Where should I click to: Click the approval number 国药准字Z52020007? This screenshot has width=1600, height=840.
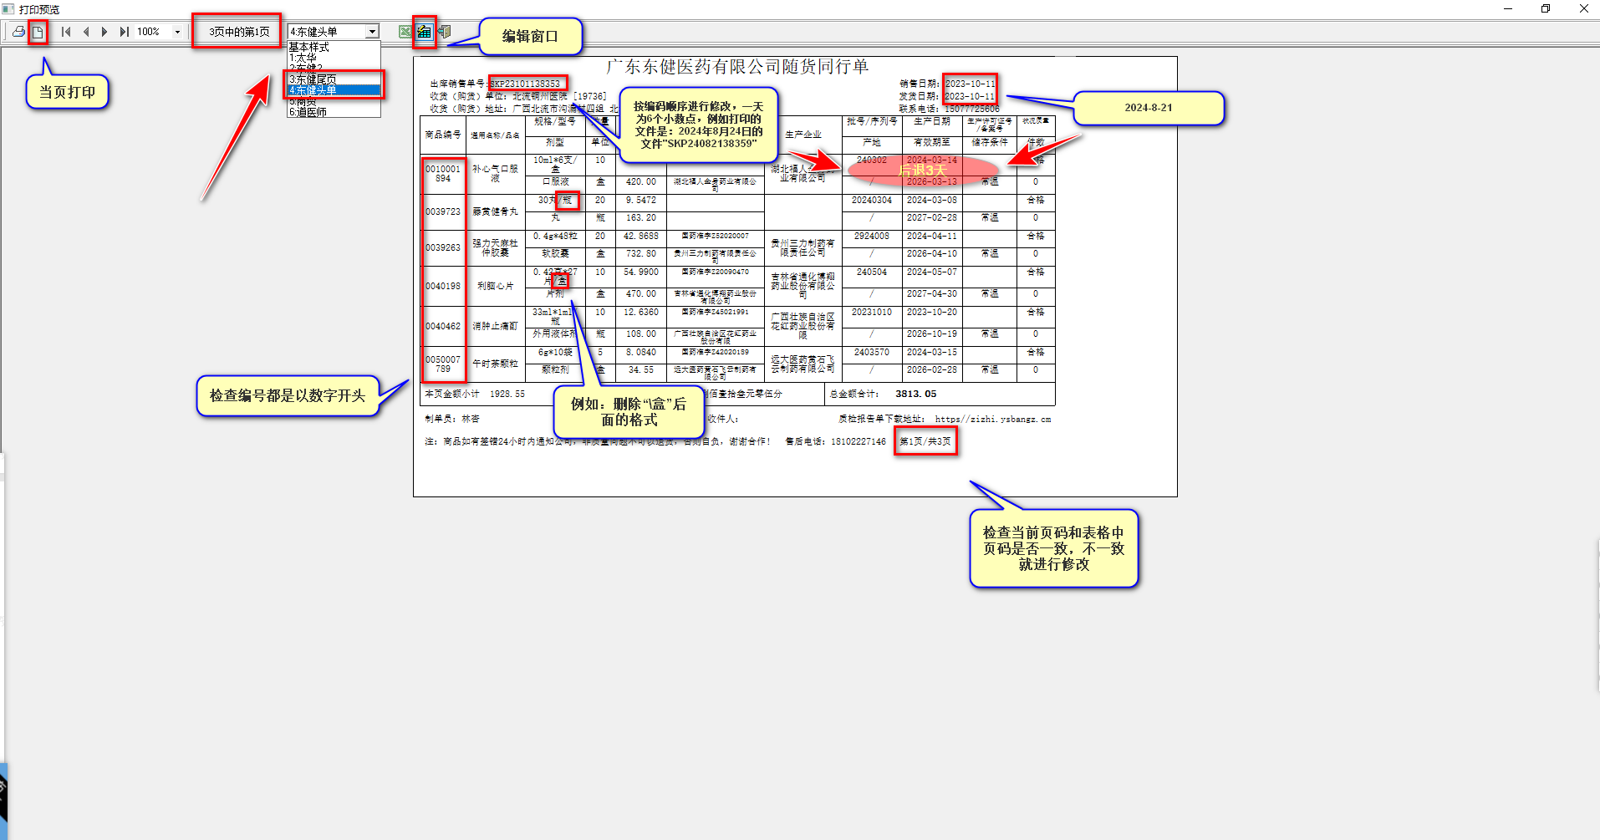pyautogui.click(x=716, y=237)
